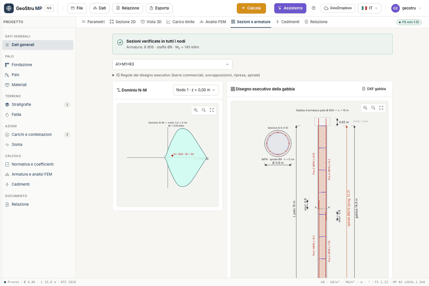
Task: Zoom in on the Dominio N-M chart
Action: pyautogui.click(x=196, y=110)
